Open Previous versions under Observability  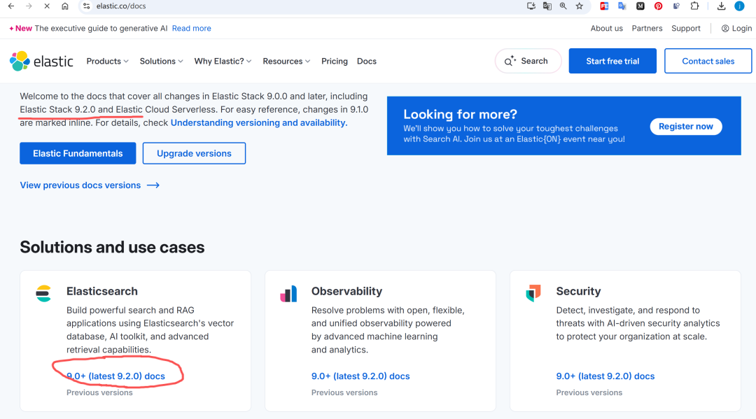tap(344, 392)
